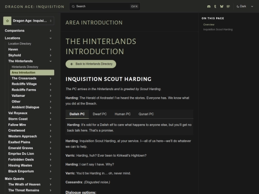This screenshot has width=259, height=194.
Task: Click Back to Hinterlands Directory button
Action: tap(91, 64)
